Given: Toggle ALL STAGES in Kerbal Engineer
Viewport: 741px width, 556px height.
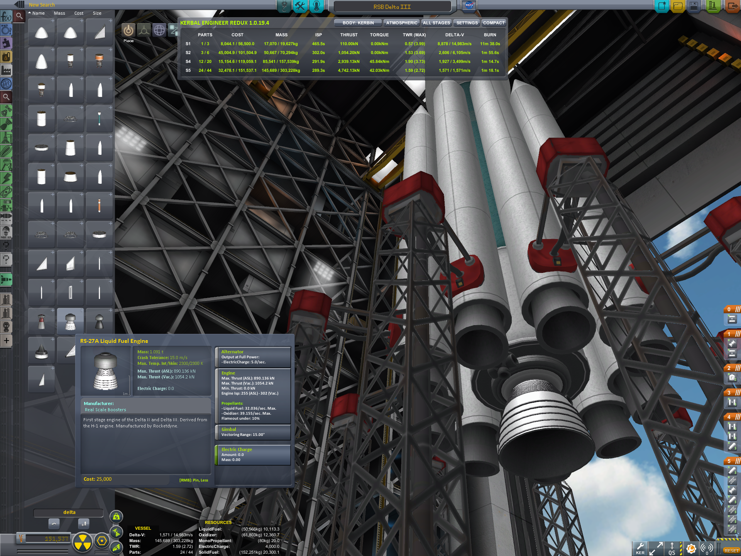Looking at the screenshot, I should pyautogui.click(x=436, y=23).
